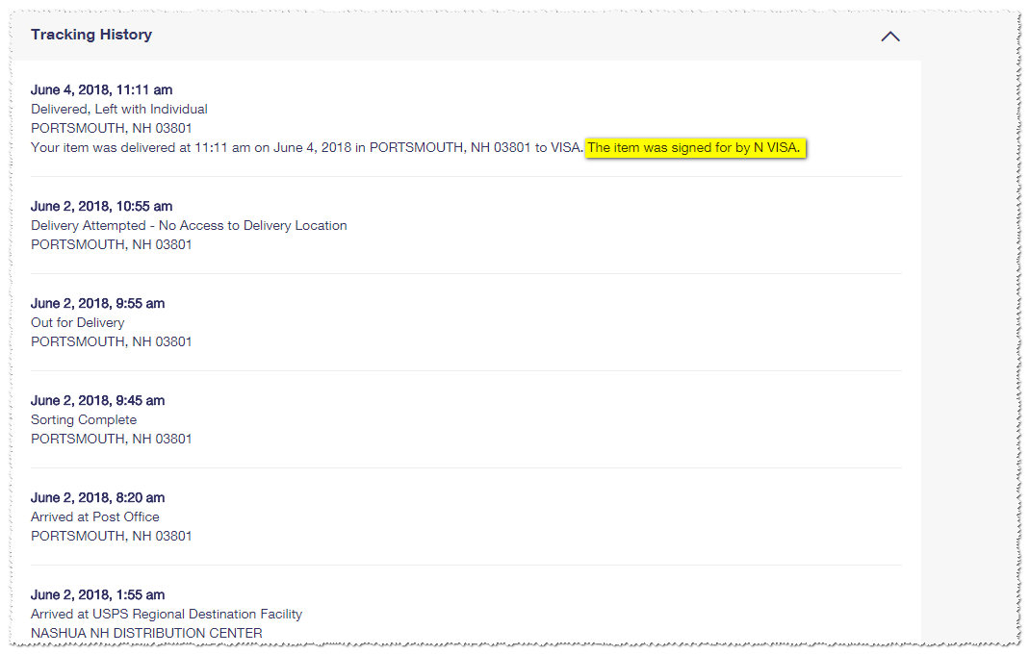This screenshot has width=1030, height=655.
Task: Click 'Delivery Attempted - No Access to Delivery Location'
Action: tap(189, 225)
